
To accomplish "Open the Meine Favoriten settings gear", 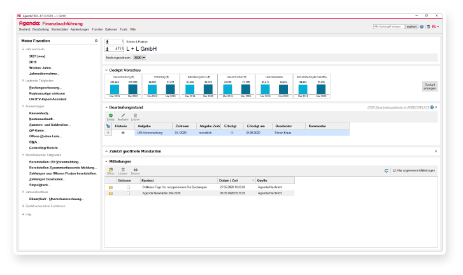I will pos(96,41).
